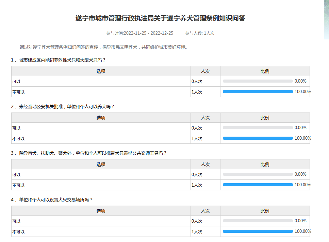Image resolution: width=329 pixels, height=242 pixels.
Task: Click the 参与时间 2022-11-25 date range text
Action: [x=139, y=33]
